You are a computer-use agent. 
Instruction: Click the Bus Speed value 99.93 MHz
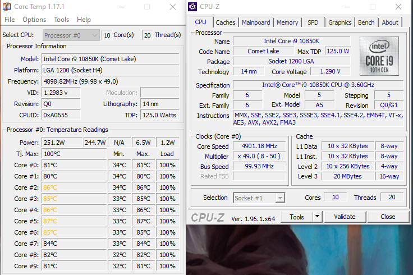pos(259,166)
